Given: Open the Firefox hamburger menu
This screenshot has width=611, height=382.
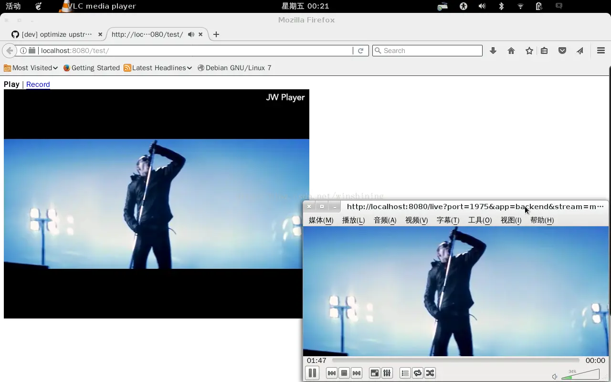Looking at the screenshot, I should (x=600, y=51).
